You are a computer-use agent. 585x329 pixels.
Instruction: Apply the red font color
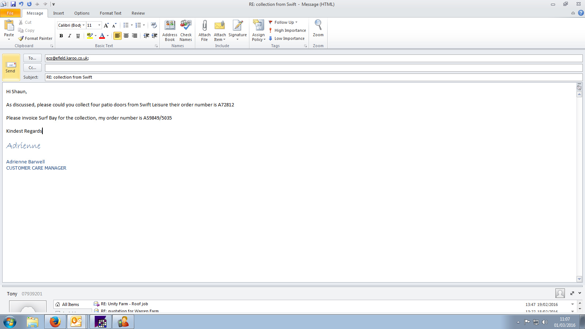102,35
